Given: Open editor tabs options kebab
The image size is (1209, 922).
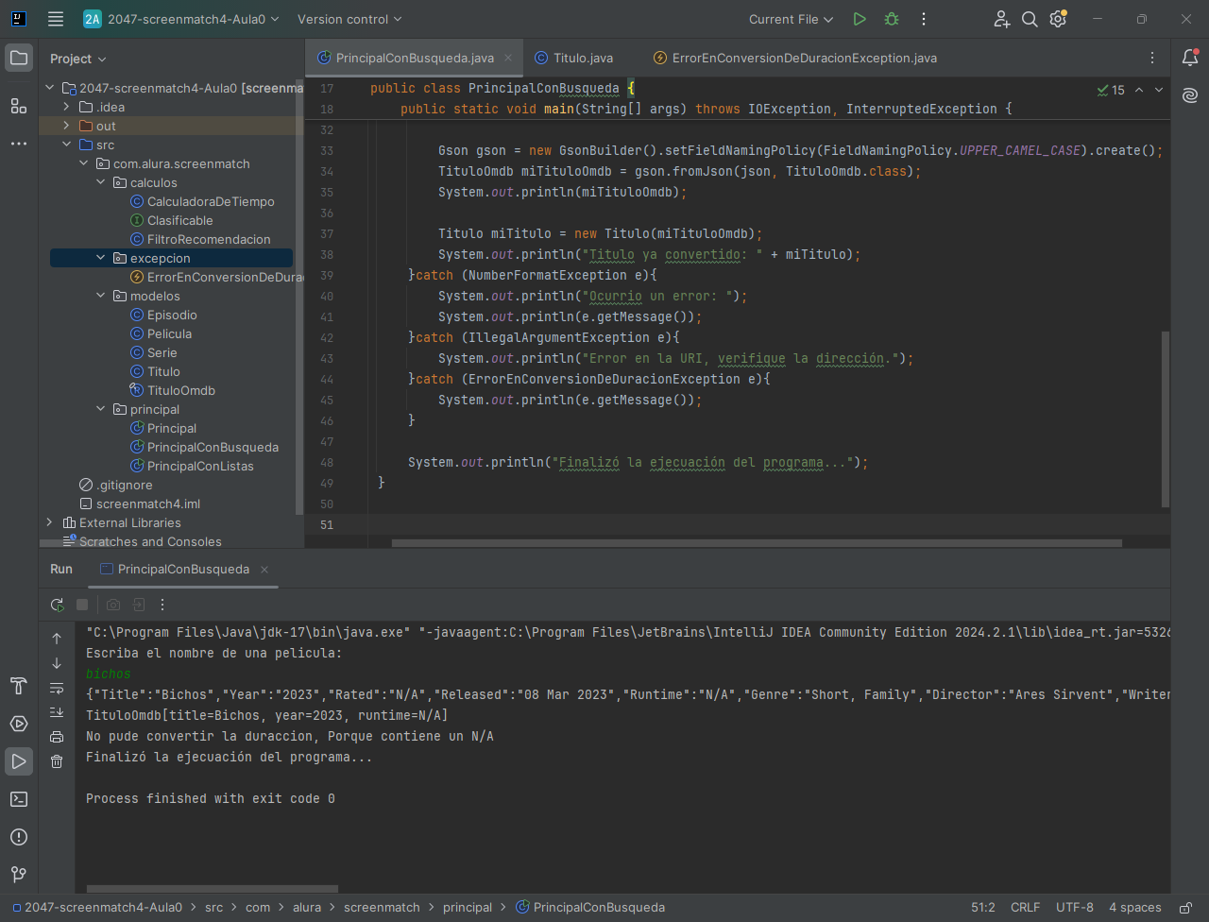Looking at the screenshot, I should point(1152,58).
